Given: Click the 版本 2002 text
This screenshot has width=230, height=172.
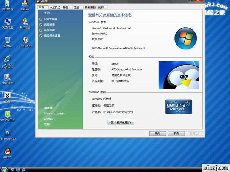Looking at the screenshot, I should click(98, 39).
